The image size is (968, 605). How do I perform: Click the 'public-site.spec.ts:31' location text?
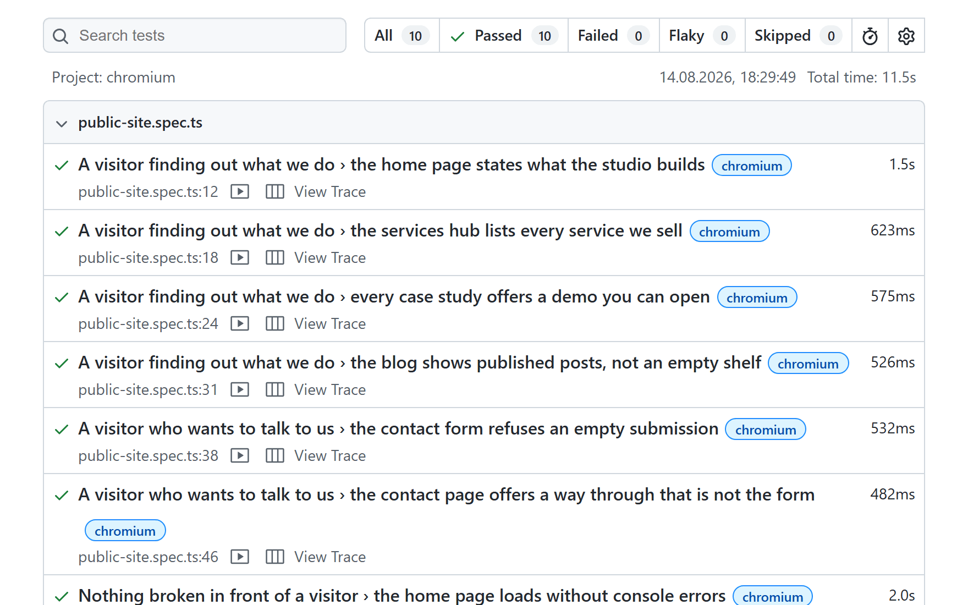(x=148, y=390)
